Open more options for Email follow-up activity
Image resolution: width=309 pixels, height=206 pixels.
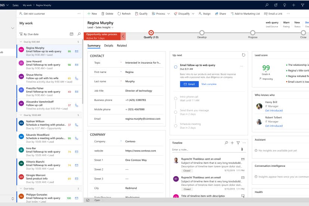coord(241,66)
